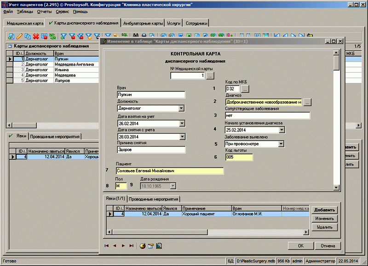
Task: Click the printer icon in toolbar
Action: pos(144,36)
